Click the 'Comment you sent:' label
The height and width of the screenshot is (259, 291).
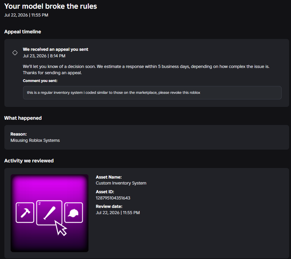(40, 81)
